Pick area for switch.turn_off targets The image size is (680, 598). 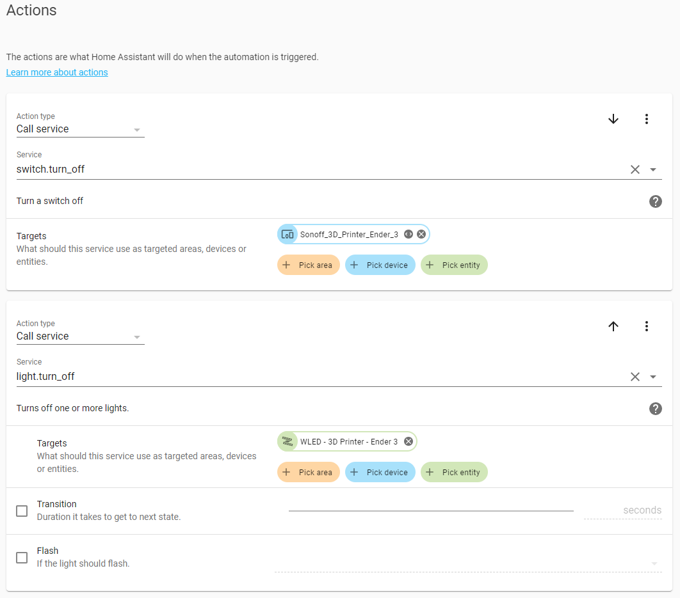point(309,265)
